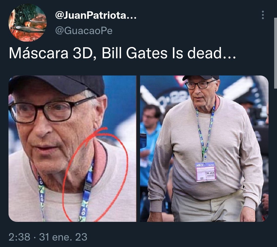This screenshot has height=247, width=277.
Task: Click the date 31 ene. 23
Action: click(63, 237)
